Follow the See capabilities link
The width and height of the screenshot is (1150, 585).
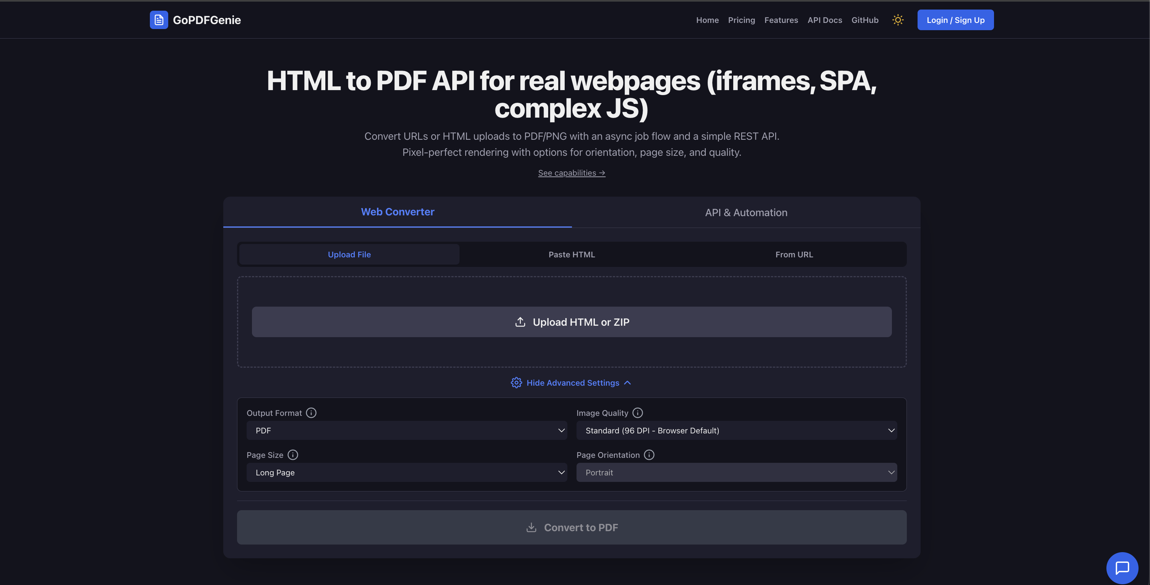[572, 173]
